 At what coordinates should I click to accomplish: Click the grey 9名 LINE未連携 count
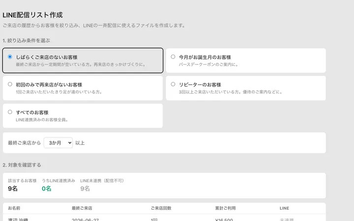pyautogui.click(x=85, y=189)
